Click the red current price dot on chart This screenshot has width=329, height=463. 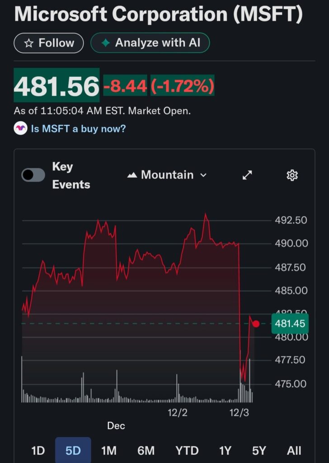(x=256, y=324)
